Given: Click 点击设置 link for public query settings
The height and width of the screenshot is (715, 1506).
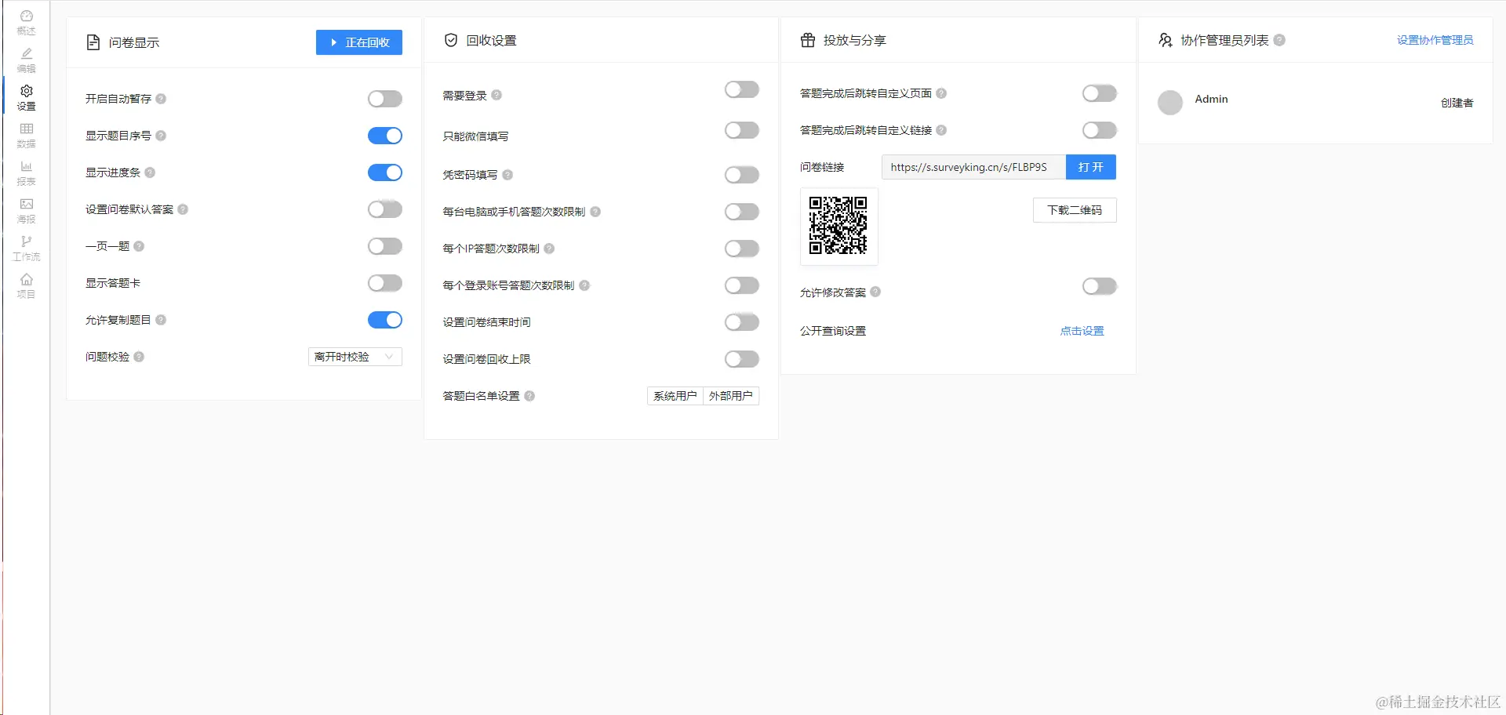Looking at the screenshot, I should click(1081, 330).
